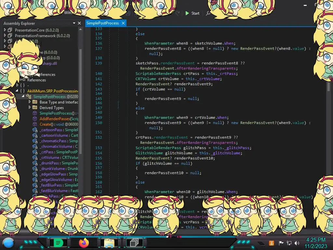Collapse the AkilliMum.SRP.PostProcessing namespace
Viewport: 333px width, 250px height.
pos(17,90)
